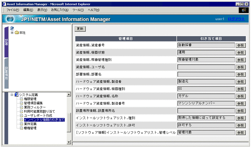Click the 案件定義 document icon

pos(21,124)
